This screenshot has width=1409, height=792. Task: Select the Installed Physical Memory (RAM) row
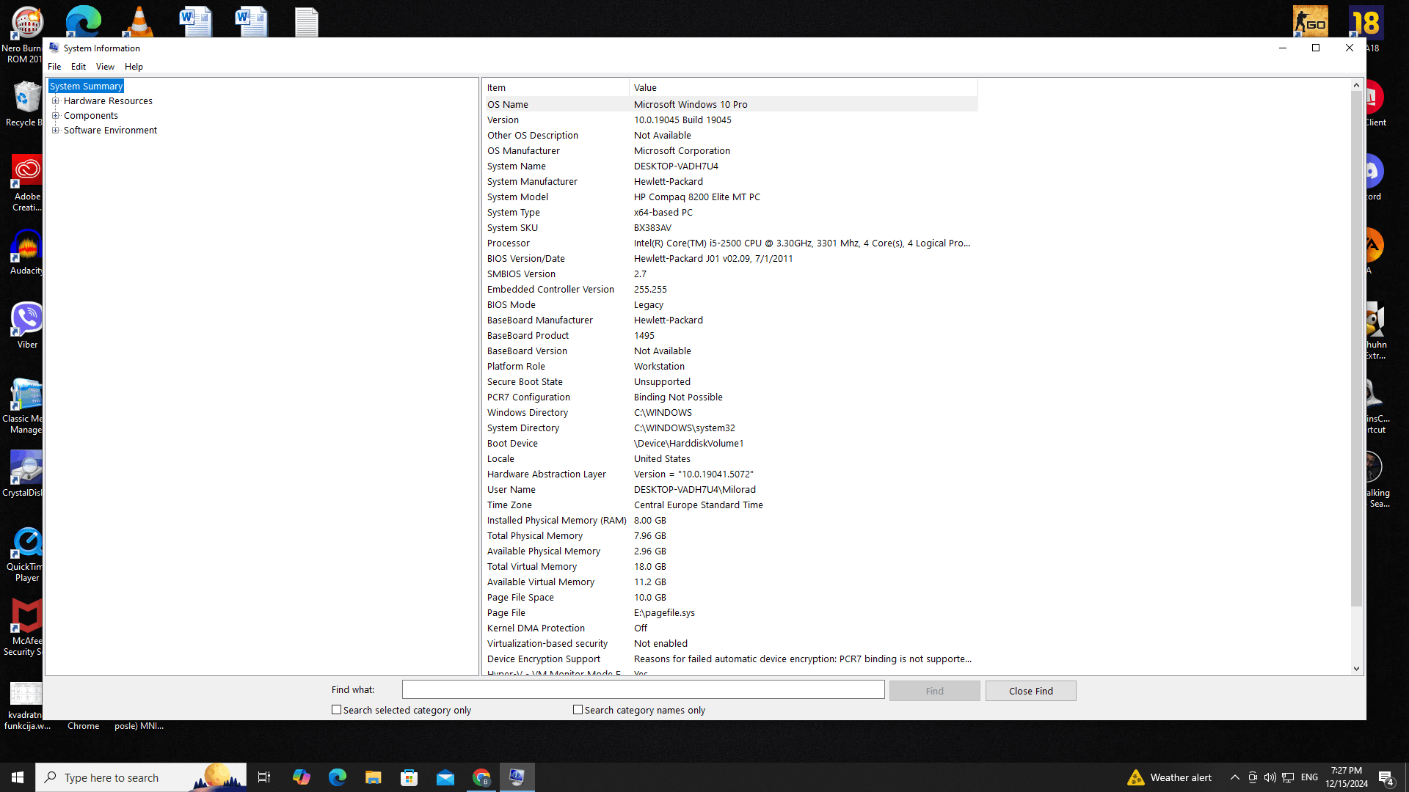(x=731, y=521)
